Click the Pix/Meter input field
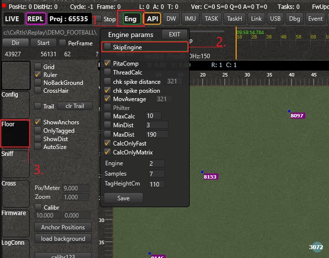The image size is (329, 258). [76, 188]
